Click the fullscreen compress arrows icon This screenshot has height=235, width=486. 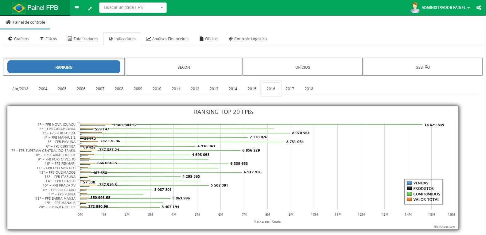click(90, 8)
